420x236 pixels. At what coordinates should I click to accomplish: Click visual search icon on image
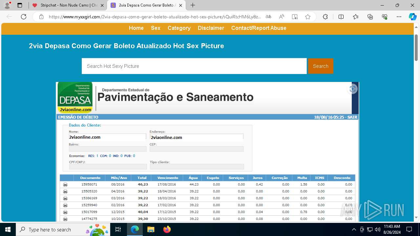[352, 89]
